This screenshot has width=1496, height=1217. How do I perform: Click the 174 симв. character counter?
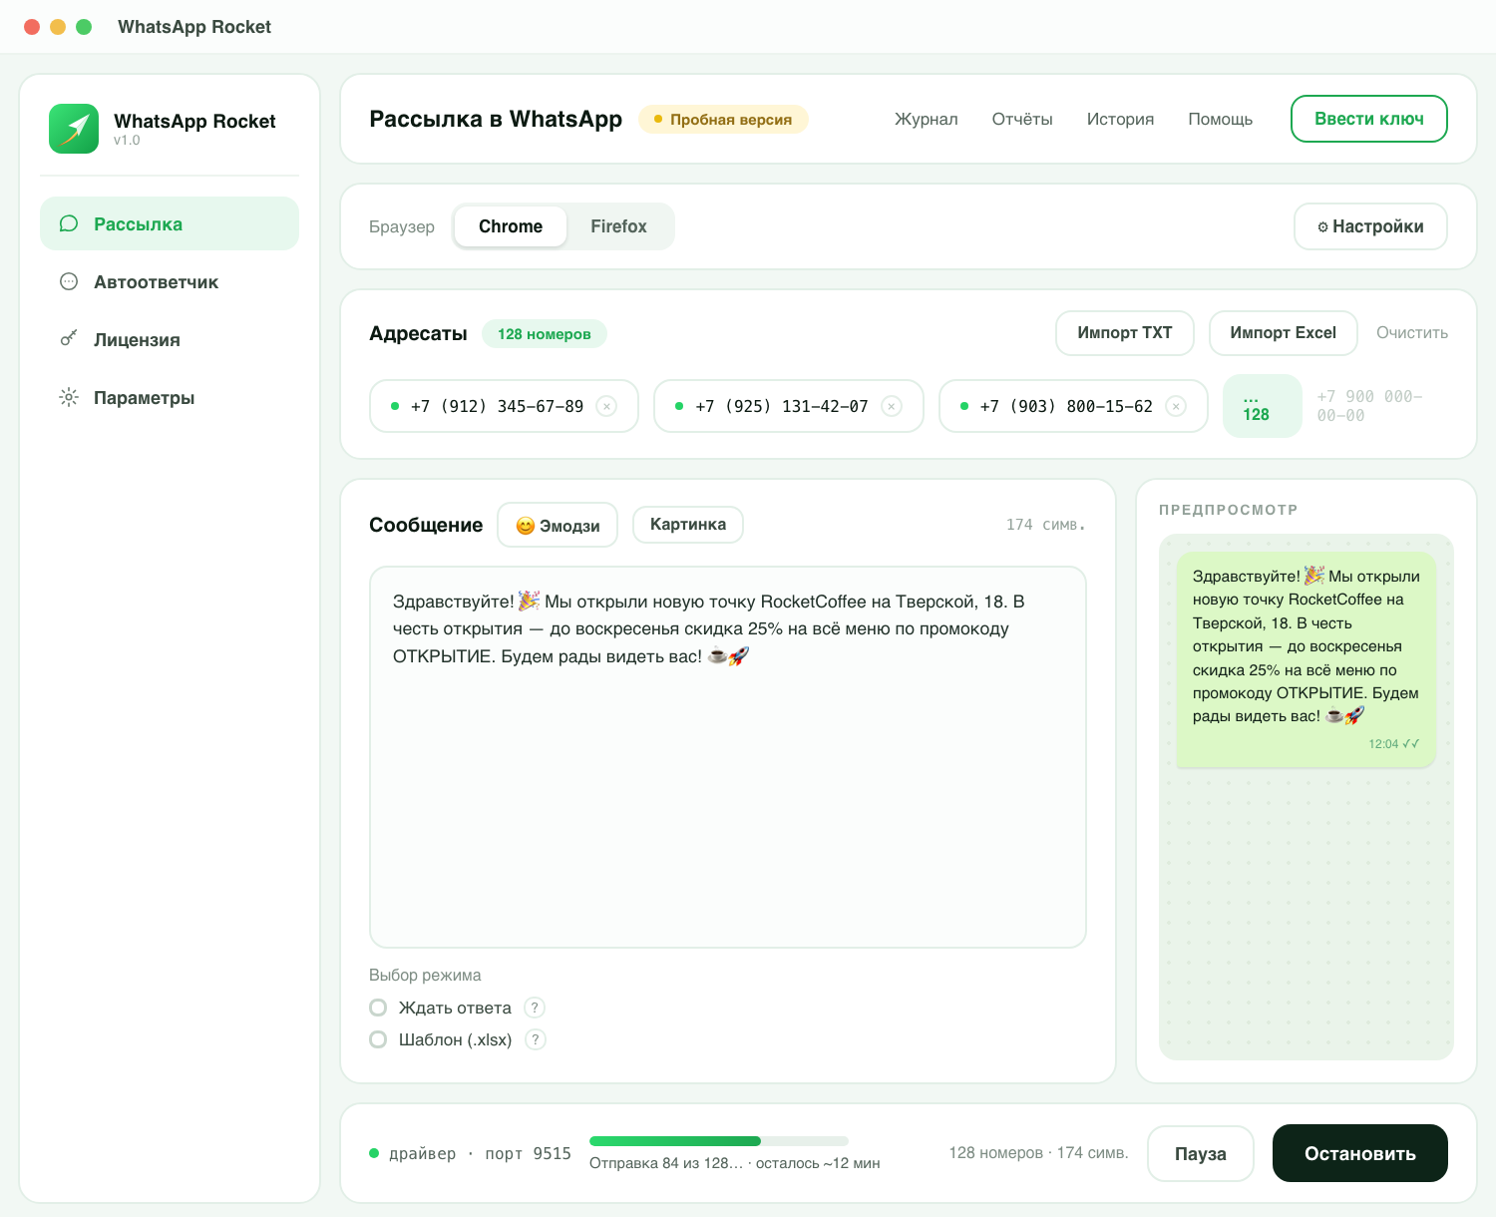pyautogui.click(x=1045, y=525)
